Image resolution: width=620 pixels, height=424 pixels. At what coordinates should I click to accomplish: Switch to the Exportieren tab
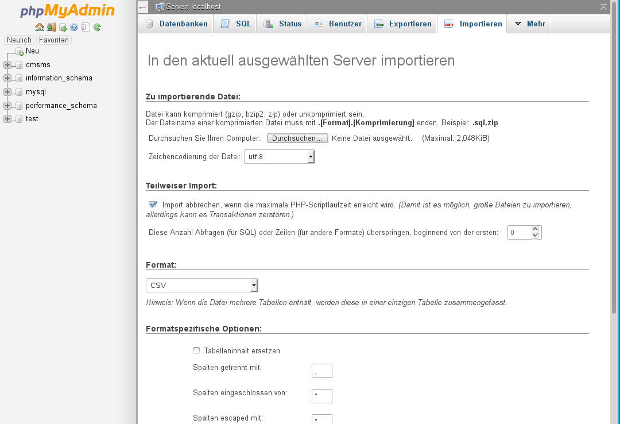coord(403,24)
